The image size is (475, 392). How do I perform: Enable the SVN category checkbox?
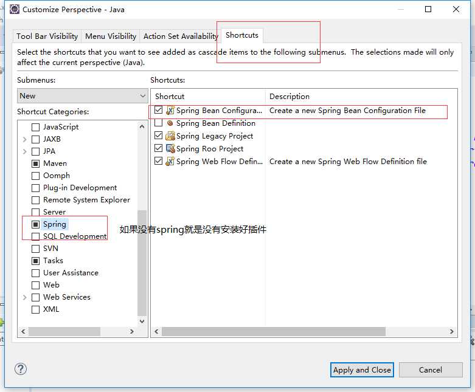point(35,249)
